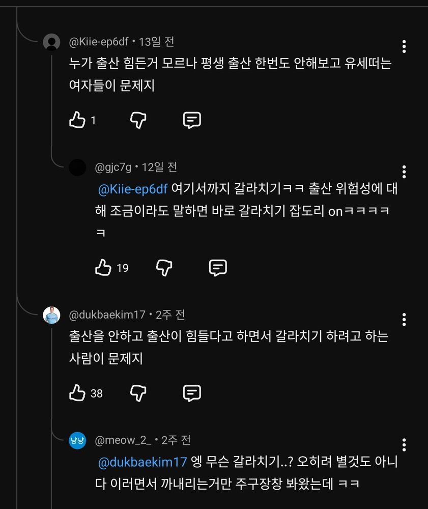Reply to the @gjc7g comment
428x509 pixels.
[x=218, y=268]
